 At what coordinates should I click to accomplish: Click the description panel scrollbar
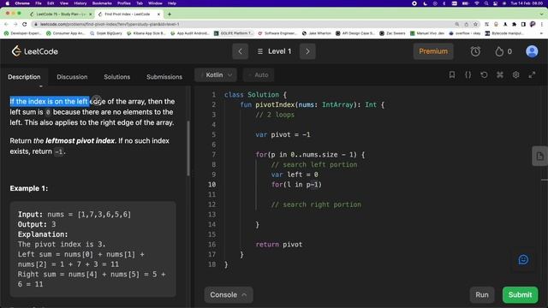click(x=188, y=148)
